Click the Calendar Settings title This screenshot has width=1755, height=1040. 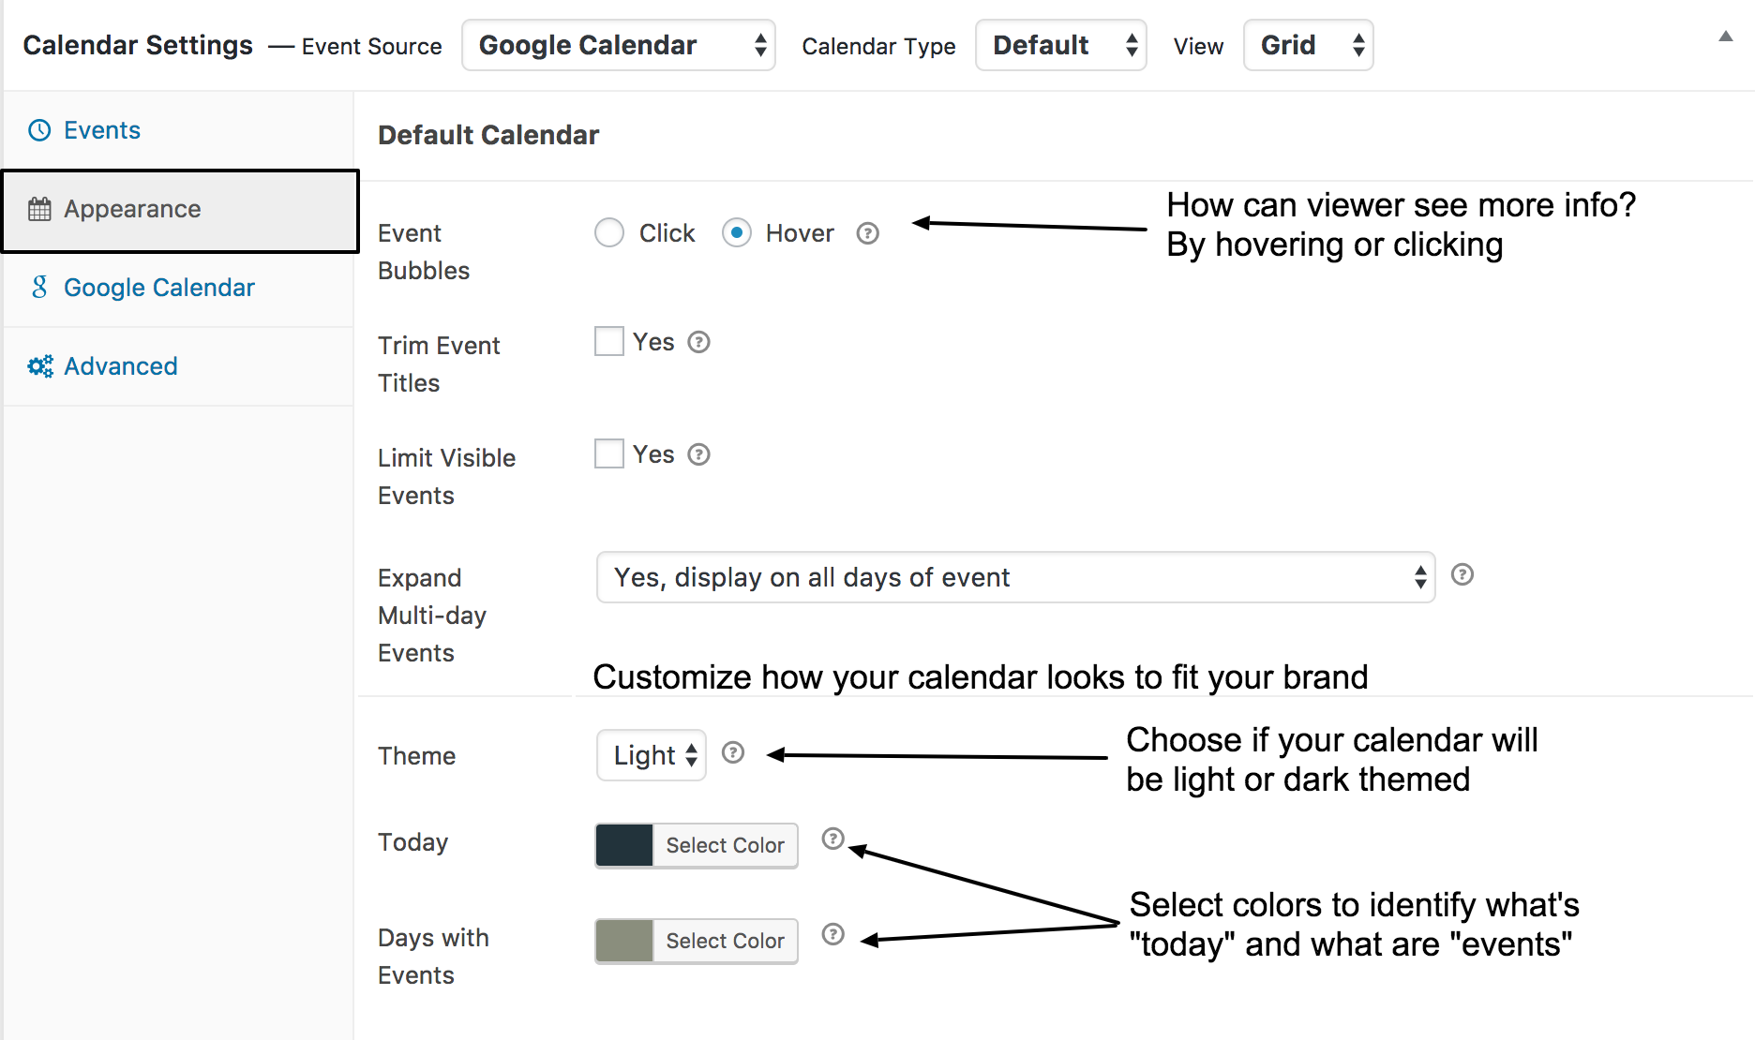point(138,45)
